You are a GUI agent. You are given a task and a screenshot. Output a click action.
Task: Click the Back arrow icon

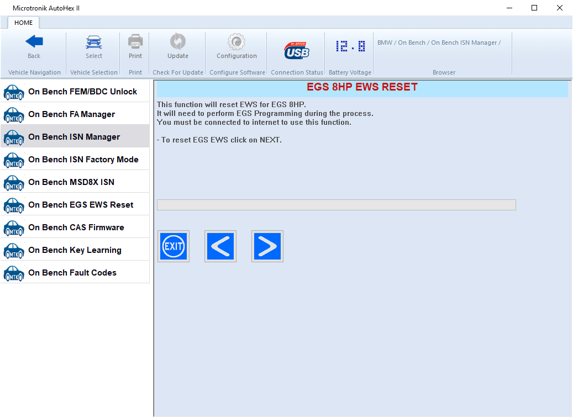[34, 41]
